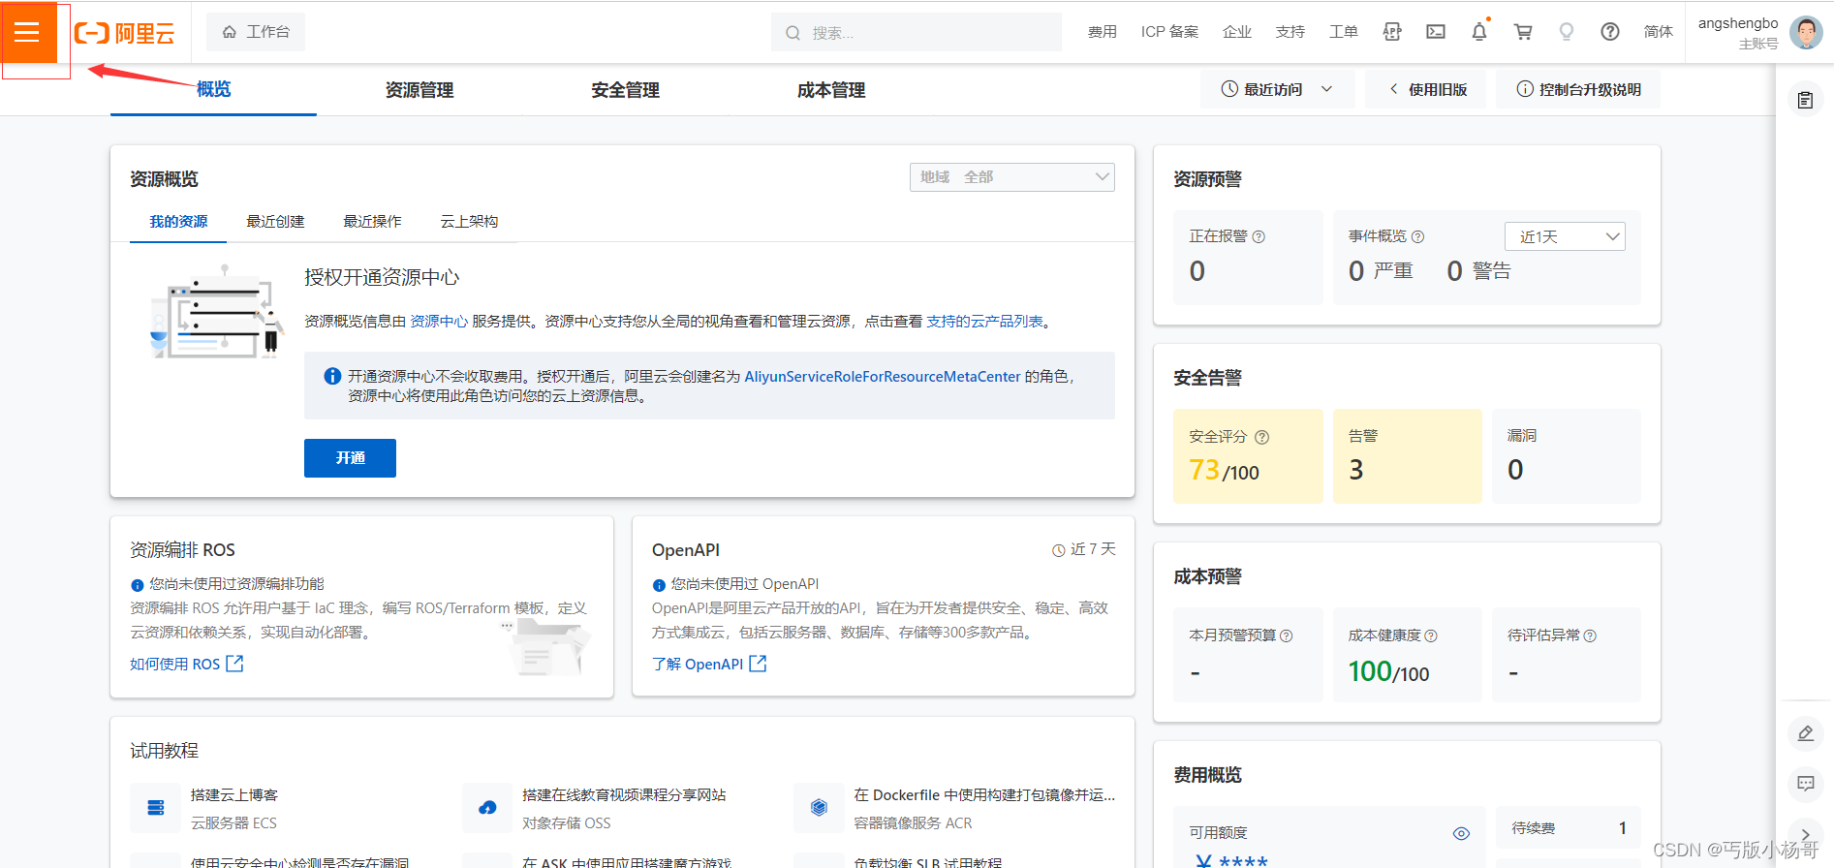Open the feedback chat icon in right sidebar
Viewport: 1834px width, 868px height.
click(1806, 783)
